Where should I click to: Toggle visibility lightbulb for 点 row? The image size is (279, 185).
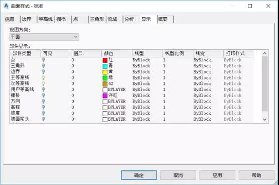pos(44,60)
